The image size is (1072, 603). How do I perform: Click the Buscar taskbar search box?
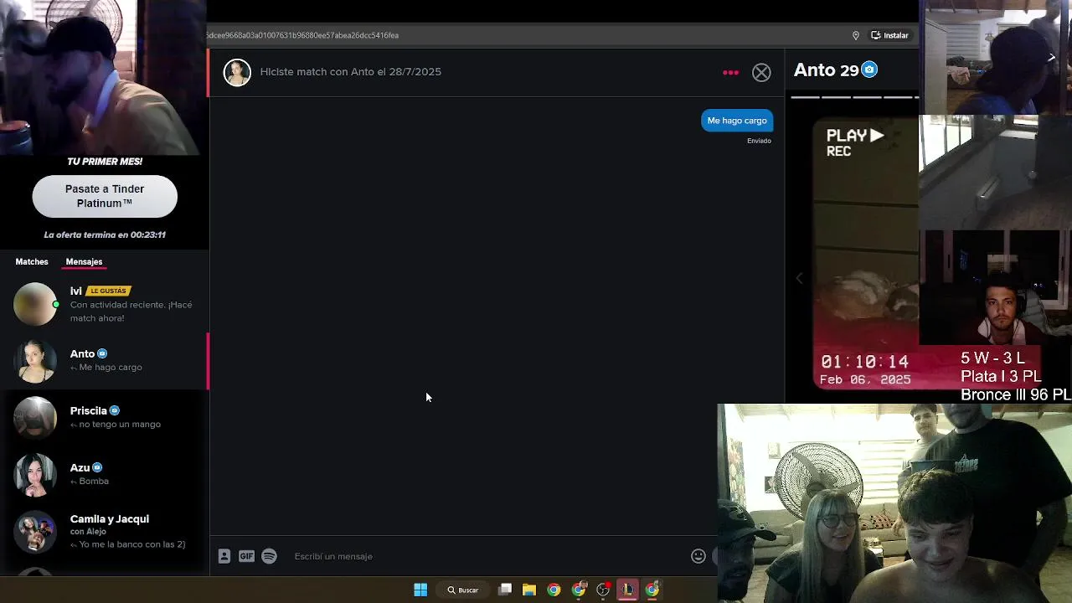tap(463, 590)
